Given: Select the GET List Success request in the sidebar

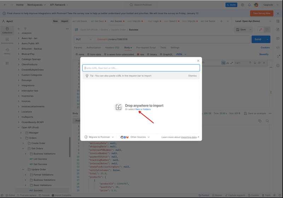Looking at the screenshot, I should [38, 159].
